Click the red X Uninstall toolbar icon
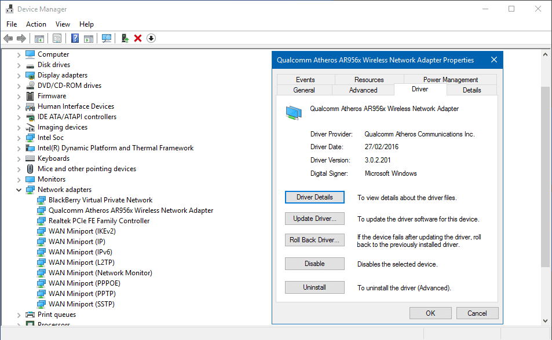 click(138, 38)
